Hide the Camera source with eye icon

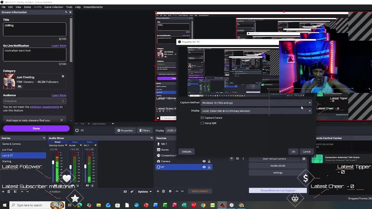204,161
